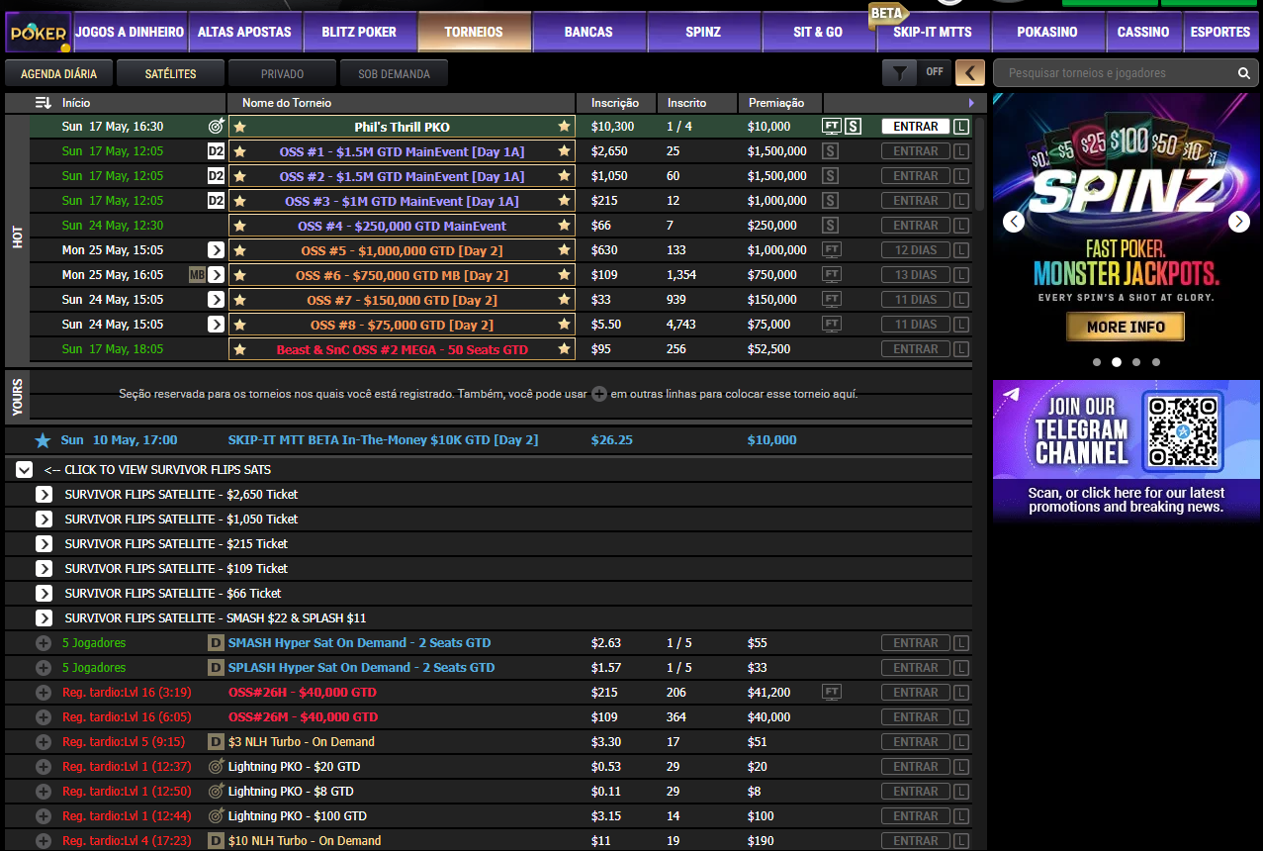Sort by the Inscrição column header

click(615, 103)
